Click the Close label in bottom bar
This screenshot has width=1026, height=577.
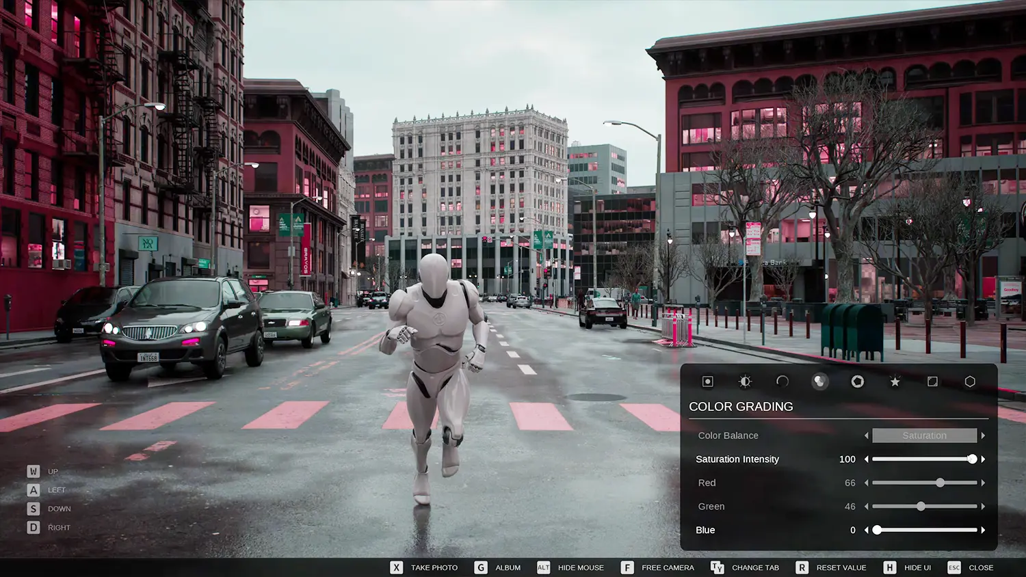(x=981, y=567)
